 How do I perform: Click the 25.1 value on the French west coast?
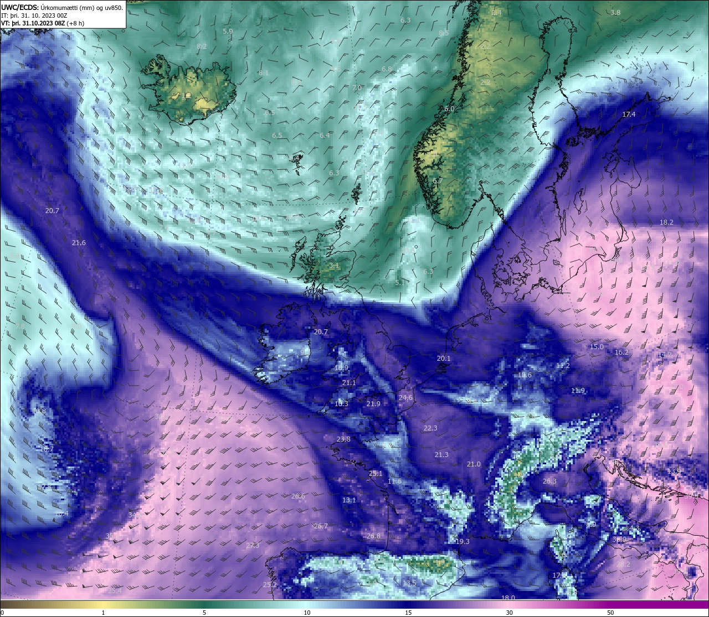(x=376, y=474)
